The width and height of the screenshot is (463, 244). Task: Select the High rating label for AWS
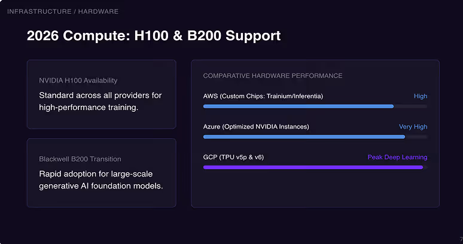(421, 96)
